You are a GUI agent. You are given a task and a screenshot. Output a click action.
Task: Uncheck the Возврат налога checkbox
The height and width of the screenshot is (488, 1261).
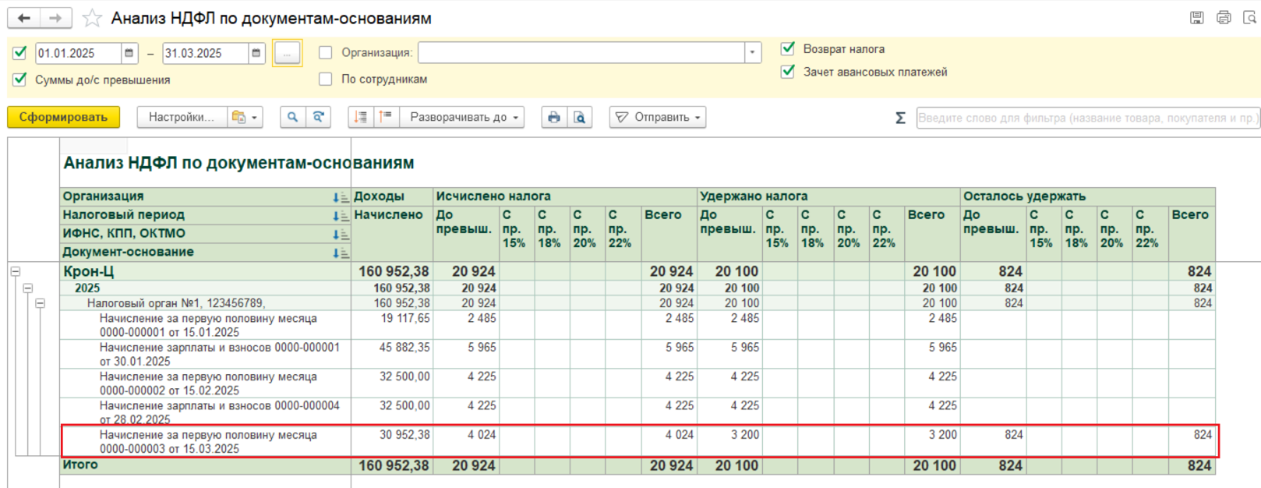(788, 49)
